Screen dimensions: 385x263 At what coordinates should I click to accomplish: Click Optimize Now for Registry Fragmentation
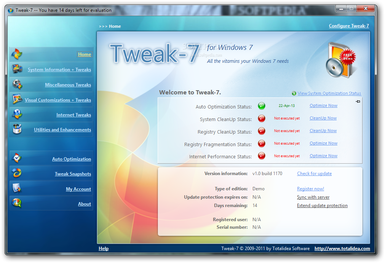[x=323, y=143]
